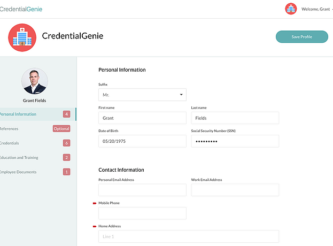Click the red badge showing 4
The width and height of the screenshot is (333, 246).
point(66,114)
